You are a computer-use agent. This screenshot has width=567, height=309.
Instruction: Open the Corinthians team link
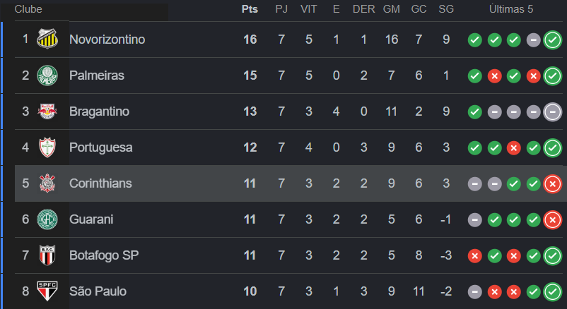[x=100, y=183]
